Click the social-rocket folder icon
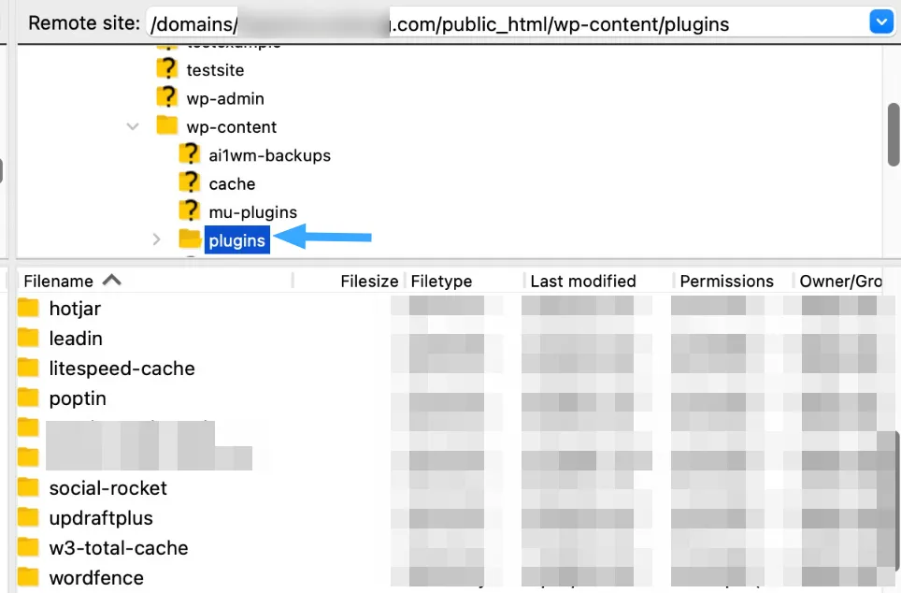This screenshot has width=901, height=593. coord(28,487)
